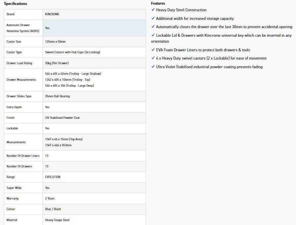Click the 13 value for Number Of Drawers
This screenshot has width=296, height=225.
[47, 166]
